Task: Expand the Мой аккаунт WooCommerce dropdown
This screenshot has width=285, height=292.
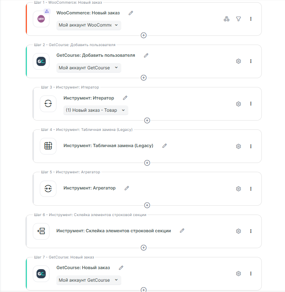Action: point(88,25)
